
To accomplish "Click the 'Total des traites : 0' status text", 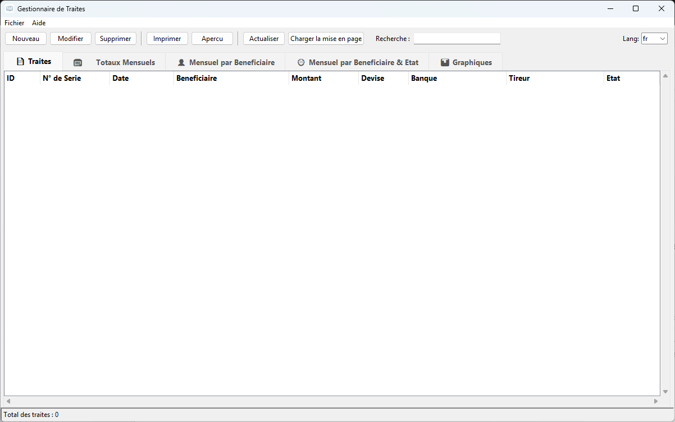I will tap(31, 415).
